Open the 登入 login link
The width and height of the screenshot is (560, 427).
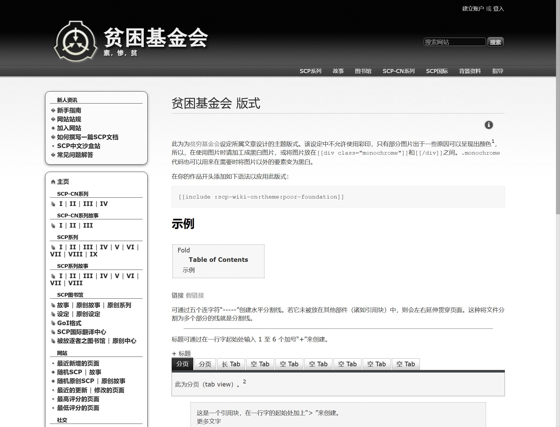pyautogui.click(x=498, y=9)
